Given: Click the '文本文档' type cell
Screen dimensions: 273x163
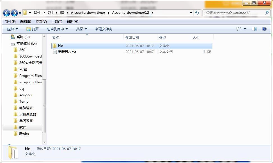Looking at the screenshot, I should (166, 52).
